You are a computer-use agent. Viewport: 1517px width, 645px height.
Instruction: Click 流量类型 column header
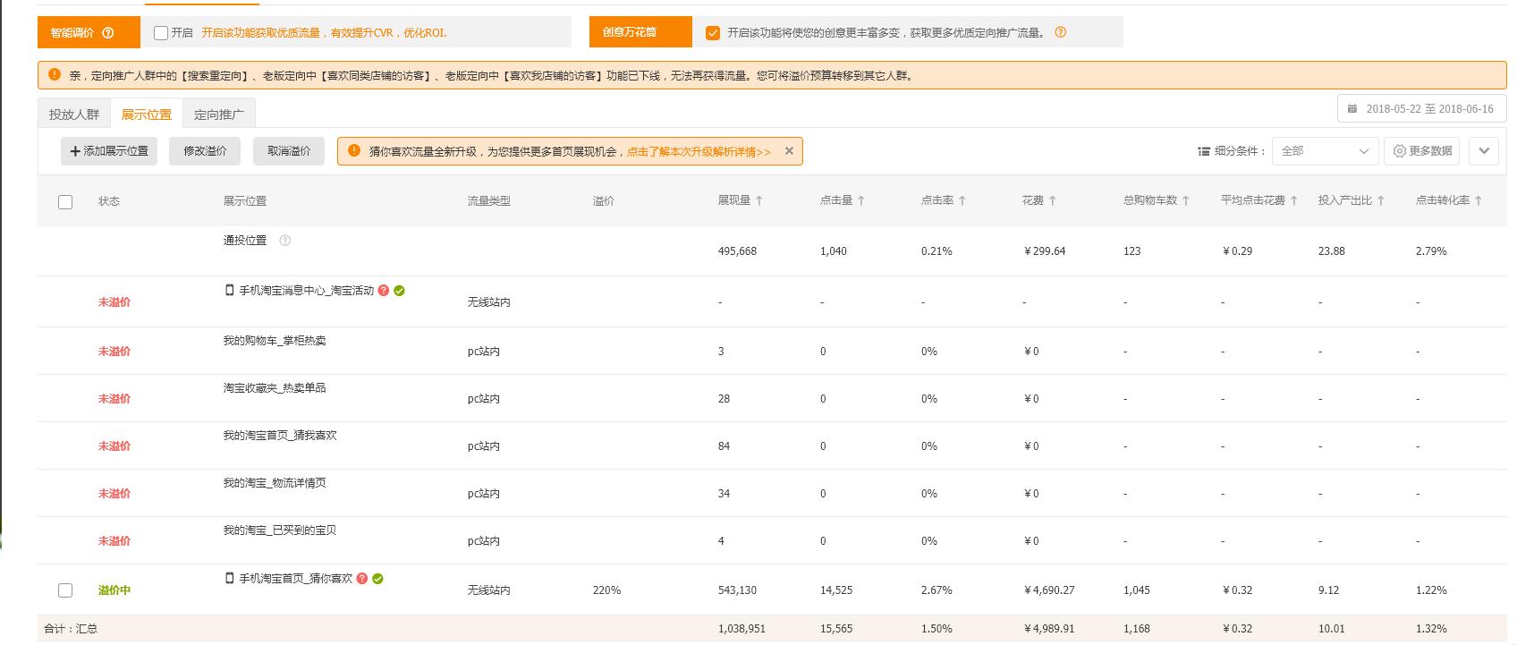488,201
